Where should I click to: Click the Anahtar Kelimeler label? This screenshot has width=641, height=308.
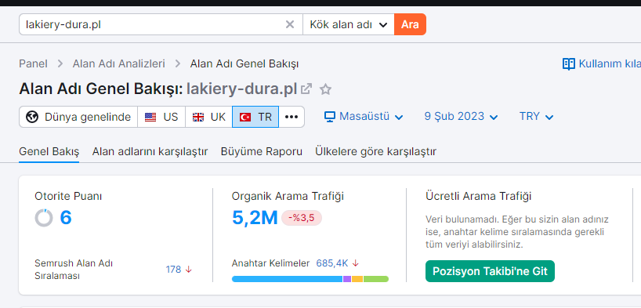[x=270, y=263]
